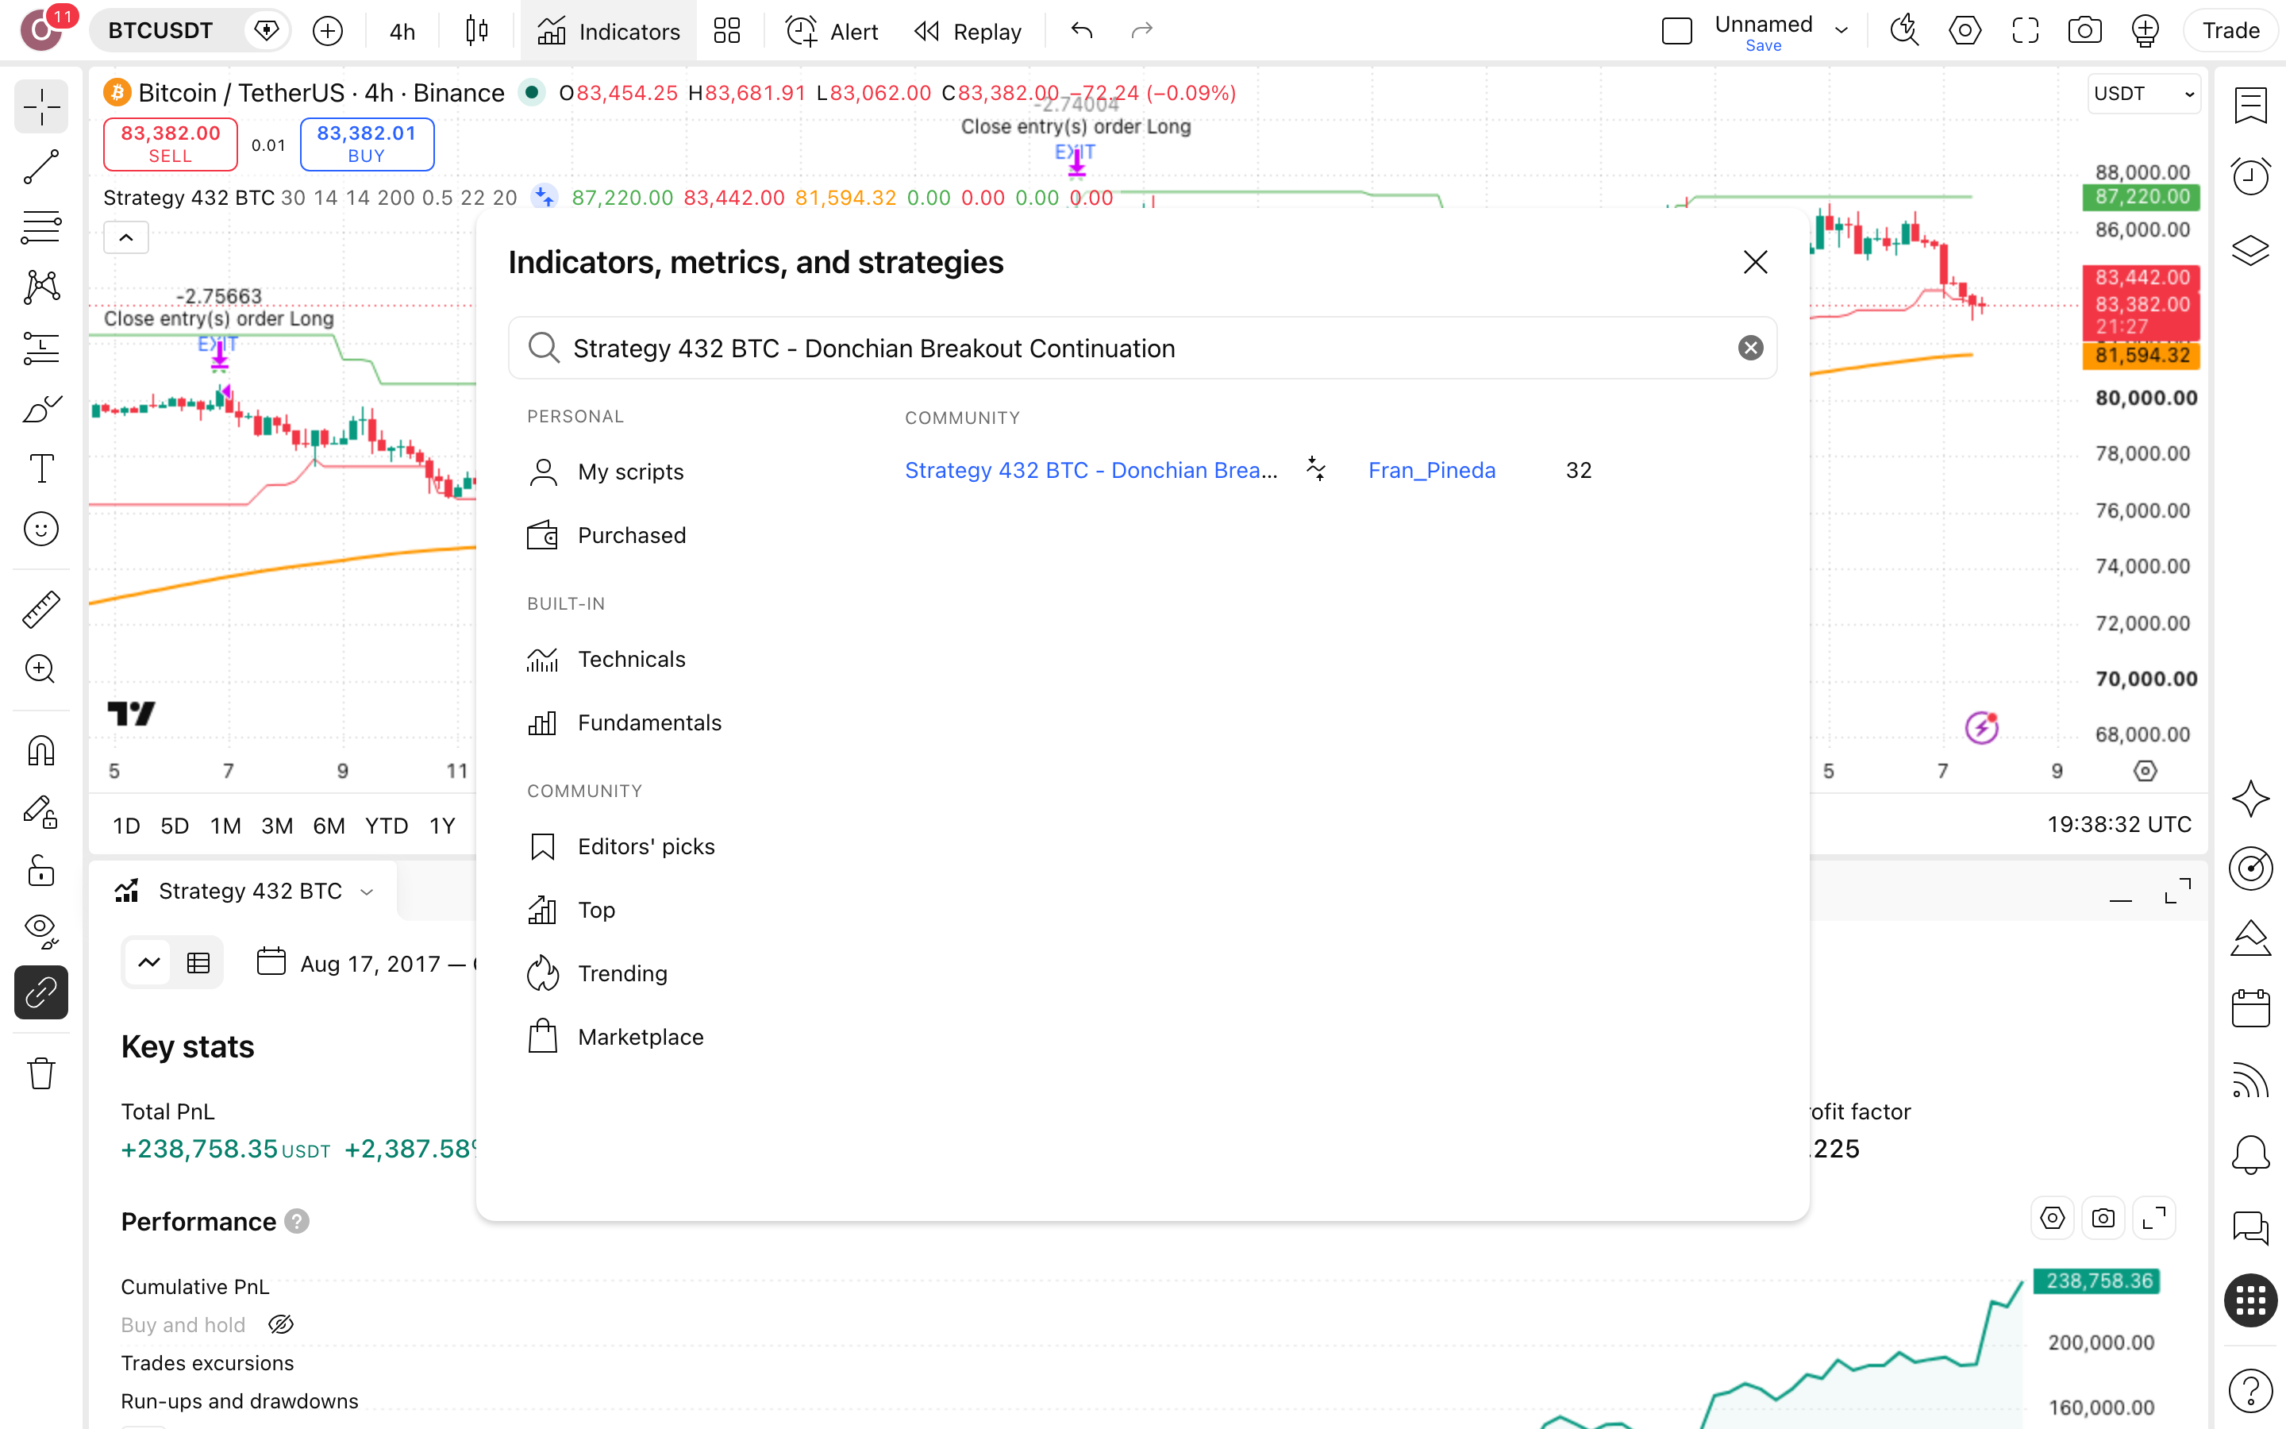Open the emoji and icons tool
The image size is (2286, 1429).
41,530
